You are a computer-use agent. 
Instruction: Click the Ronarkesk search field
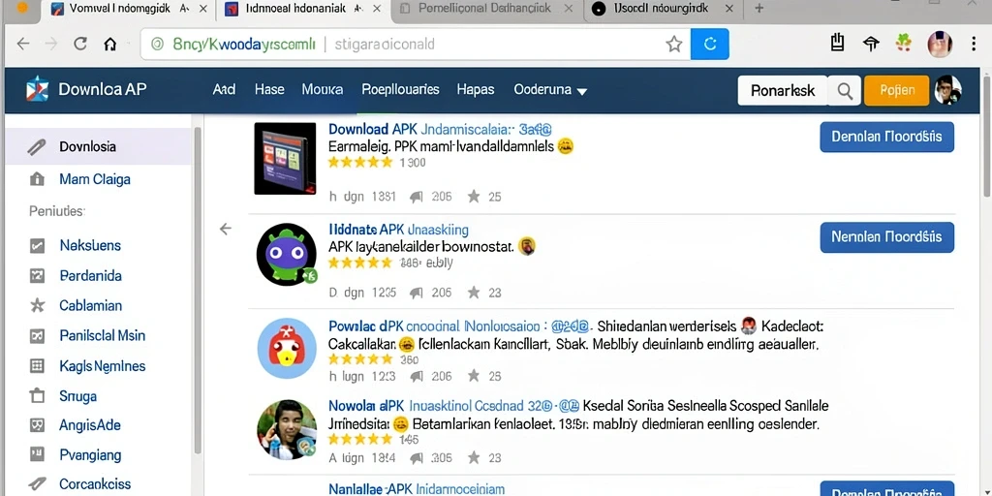pyautogui.click(x=783, y=90)
